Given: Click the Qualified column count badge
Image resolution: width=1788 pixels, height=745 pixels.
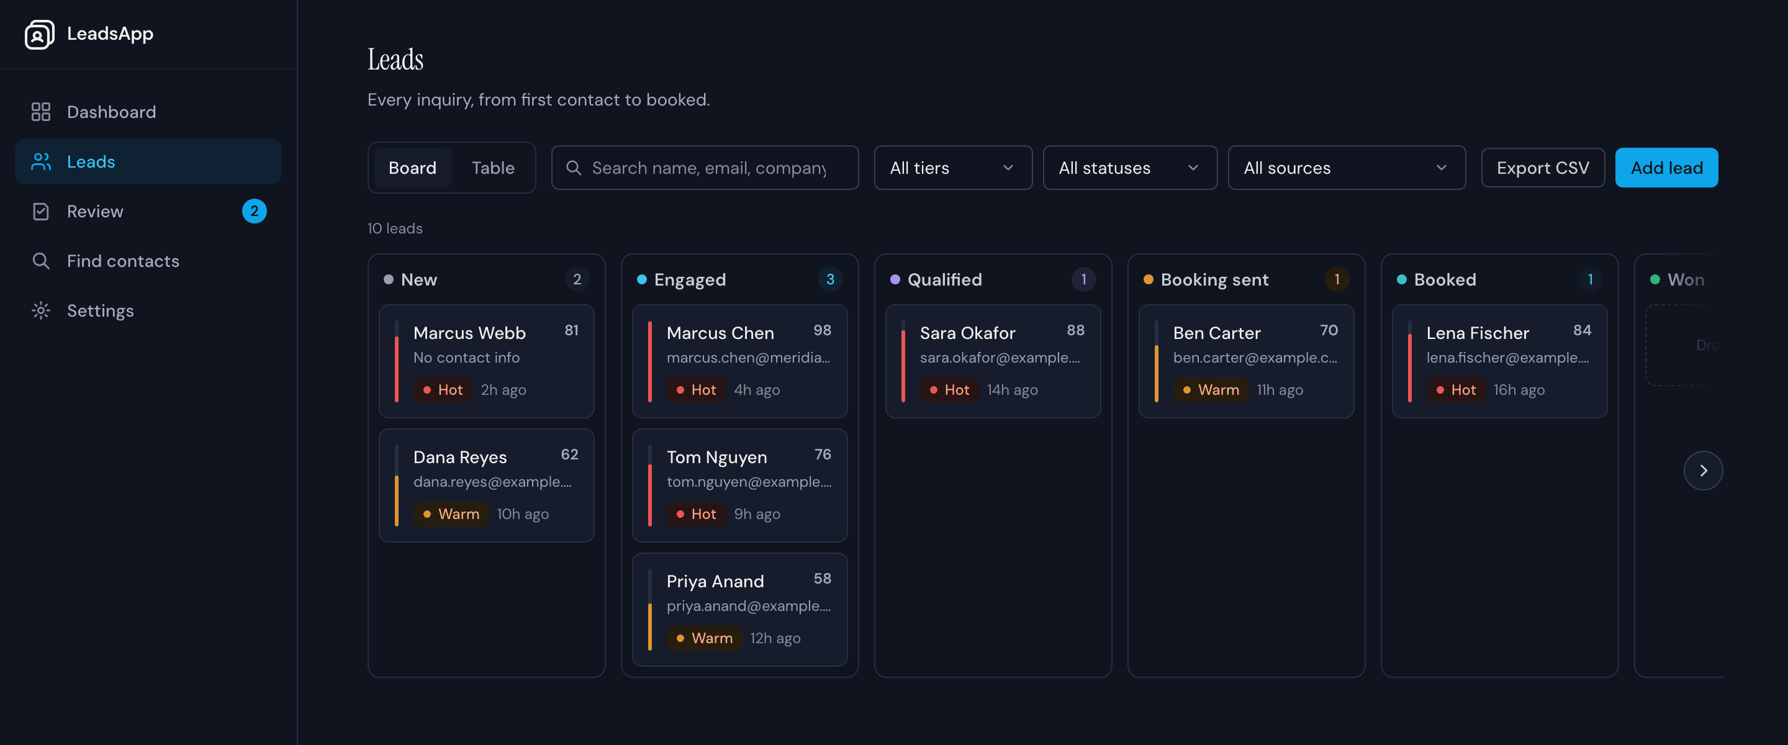Looking at the screenshot, I should 1083,279.
